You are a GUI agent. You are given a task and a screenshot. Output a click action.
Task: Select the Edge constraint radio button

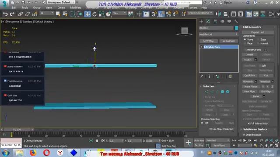pyautogui.click(x=258, y=39)
